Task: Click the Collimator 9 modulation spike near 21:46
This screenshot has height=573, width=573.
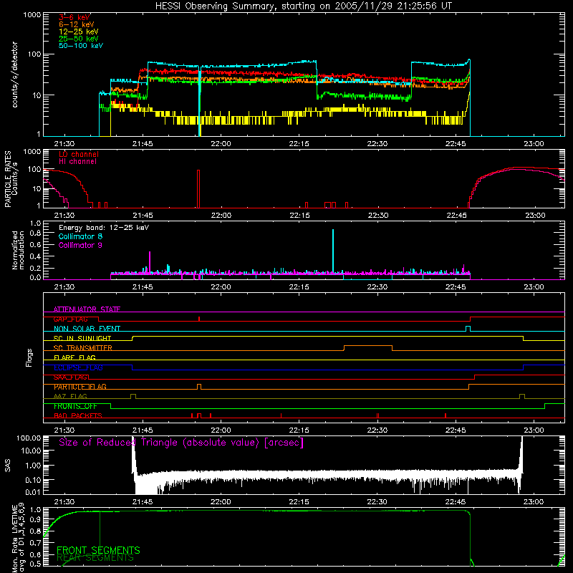Action: (x=150, y=261)
